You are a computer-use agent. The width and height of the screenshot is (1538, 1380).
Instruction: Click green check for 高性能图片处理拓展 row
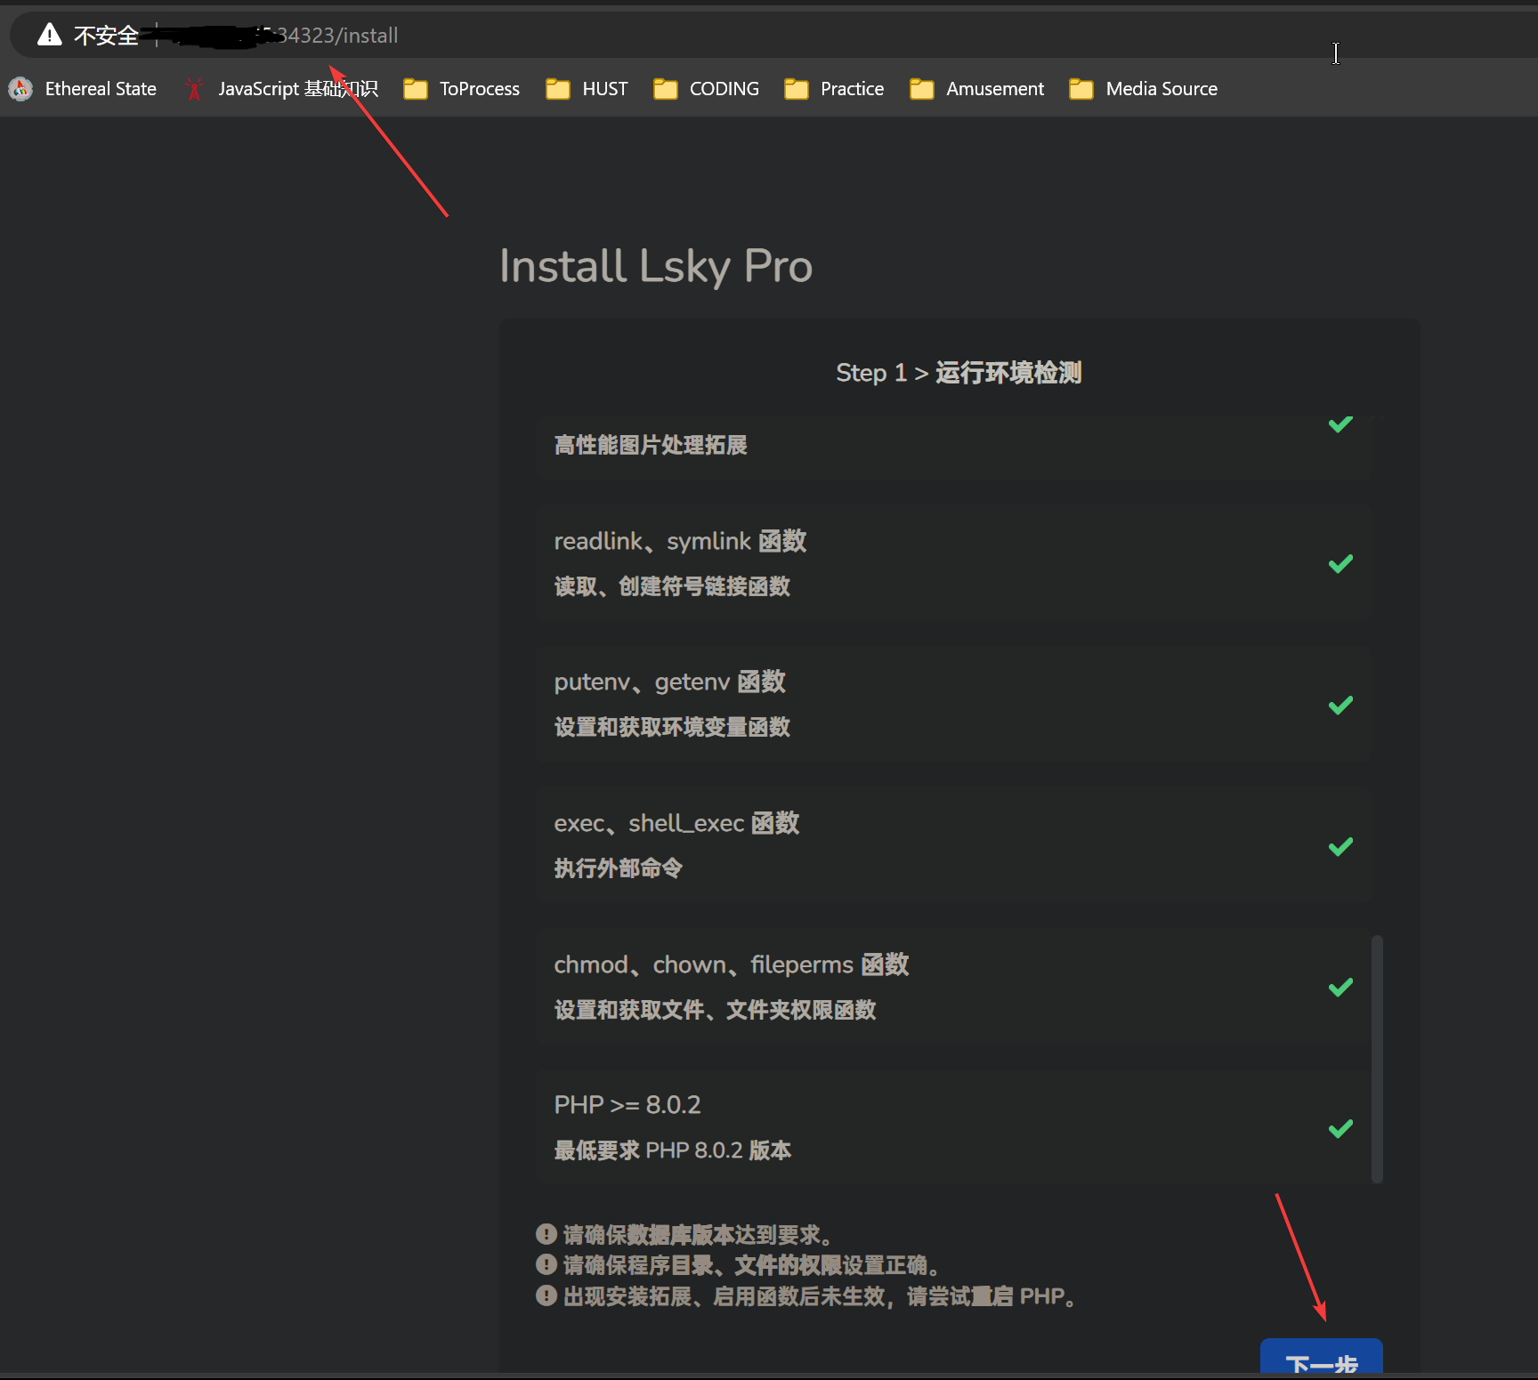(1340, 424)
